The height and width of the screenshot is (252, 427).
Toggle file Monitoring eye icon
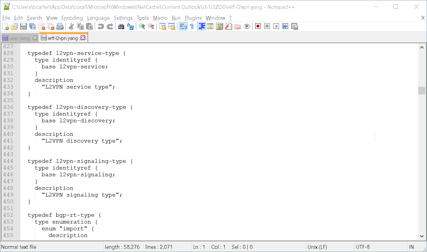click(247, 26)
